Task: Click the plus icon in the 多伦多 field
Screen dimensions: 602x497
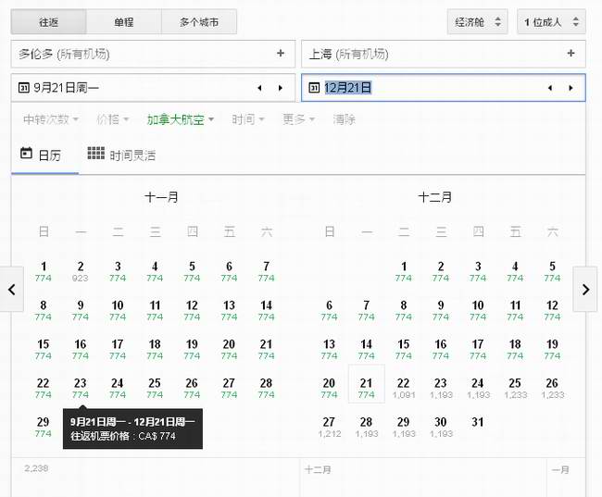Action: pyautogui.click(x=281, y=54)
